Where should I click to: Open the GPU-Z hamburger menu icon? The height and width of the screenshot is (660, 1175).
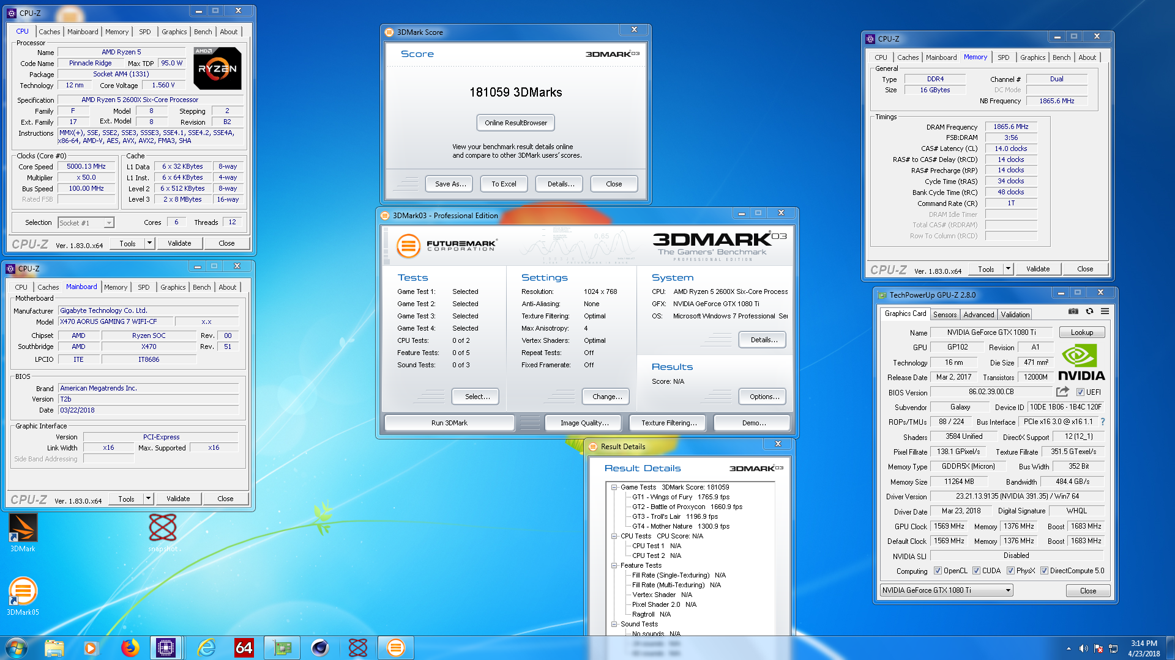(x=1105, y=311)
